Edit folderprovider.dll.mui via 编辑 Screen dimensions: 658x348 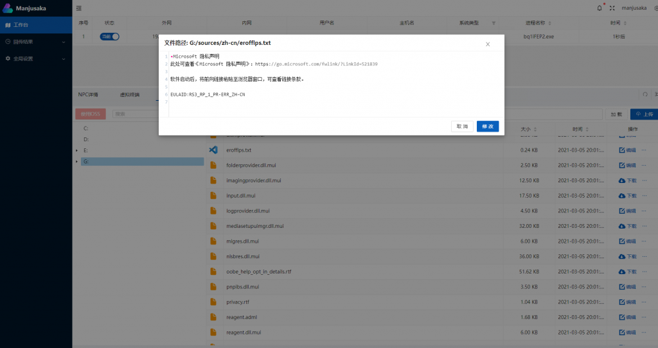coord(627,165)
